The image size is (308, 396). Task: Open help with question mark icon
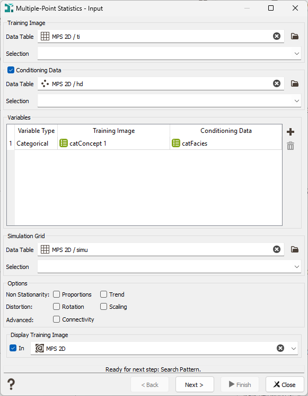pyautogui.click(x=11, y=384)
